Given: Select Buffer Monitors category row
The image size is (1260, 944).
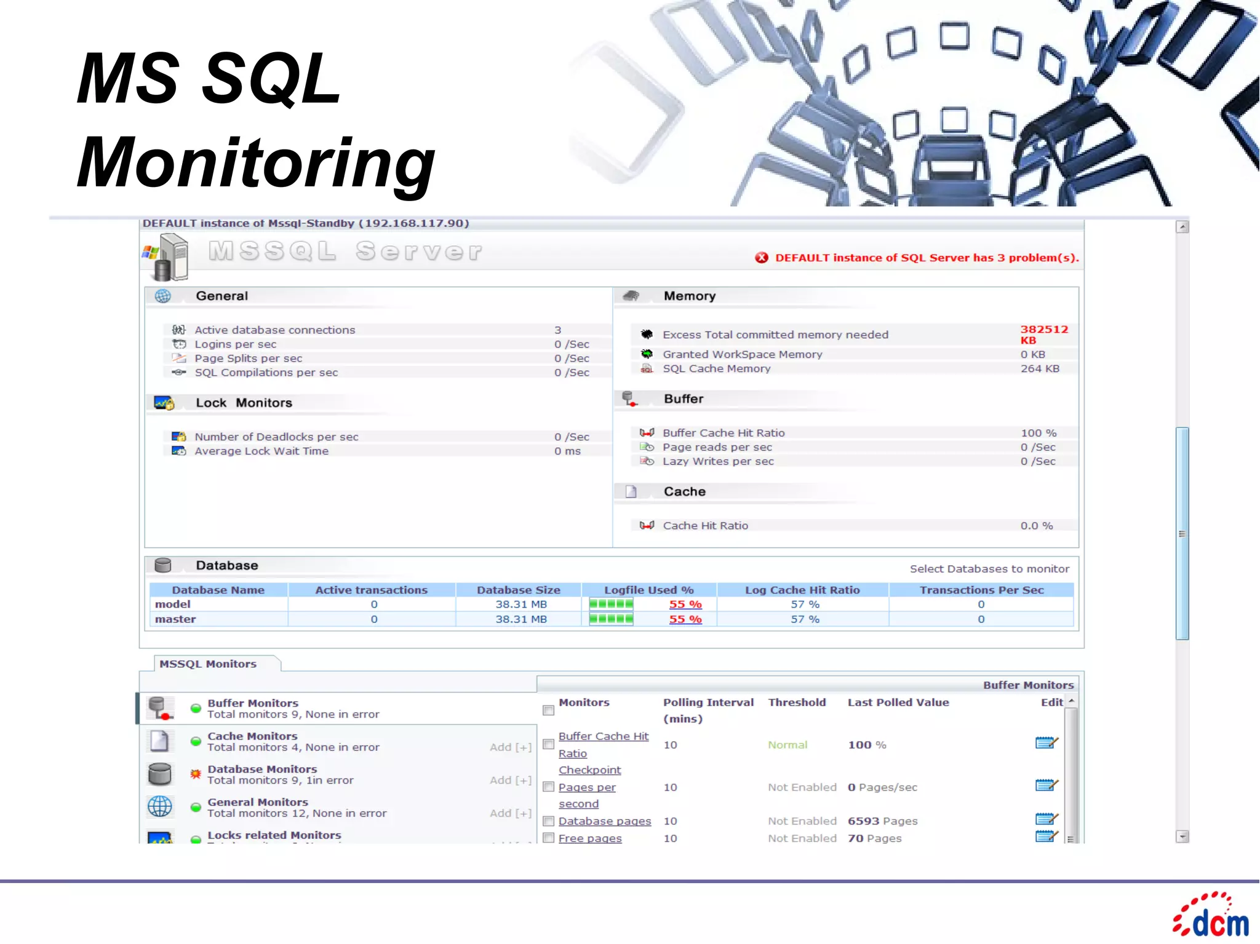Looking at the screenshot, I should (x=337, y=708).
